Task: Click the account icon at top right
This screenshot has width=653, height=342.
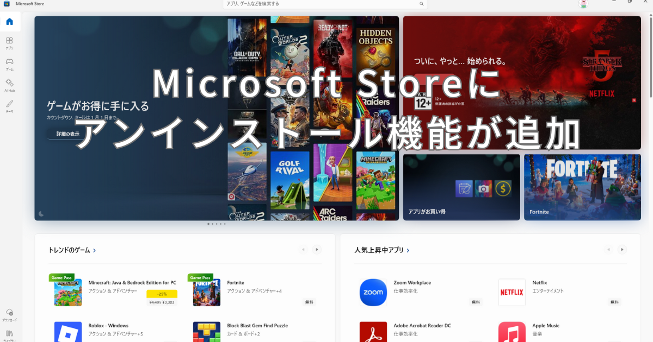Action: pyautogui.click(x=583, y=4)
